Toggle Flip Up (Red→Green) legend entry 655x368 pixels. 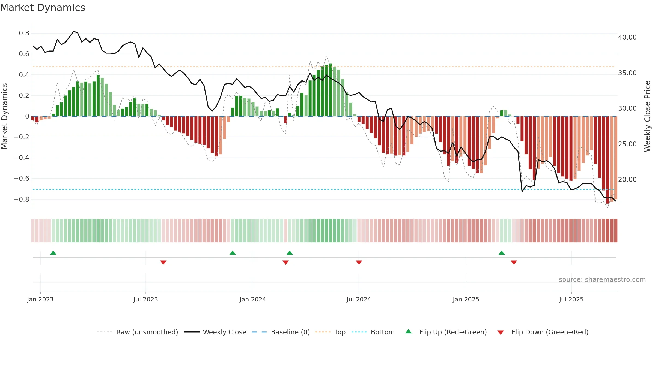pyautogui.click(x=446, y=332)
